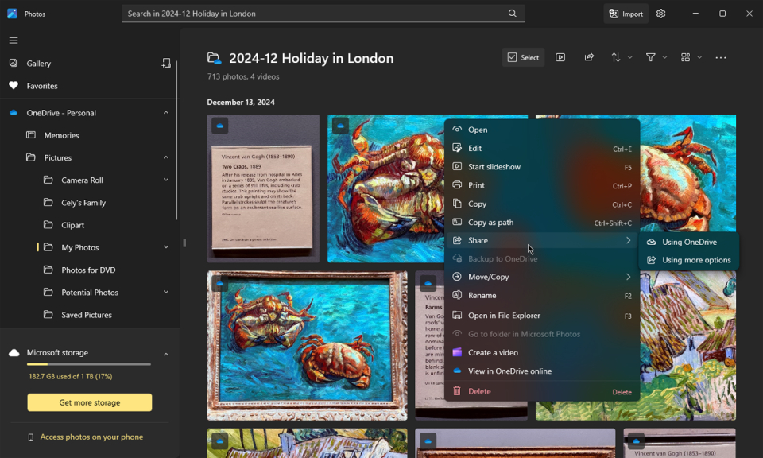Screen dimensions: 763x458
Task: Expand the Camera Roll folder
Action: (x=166, y=180)
